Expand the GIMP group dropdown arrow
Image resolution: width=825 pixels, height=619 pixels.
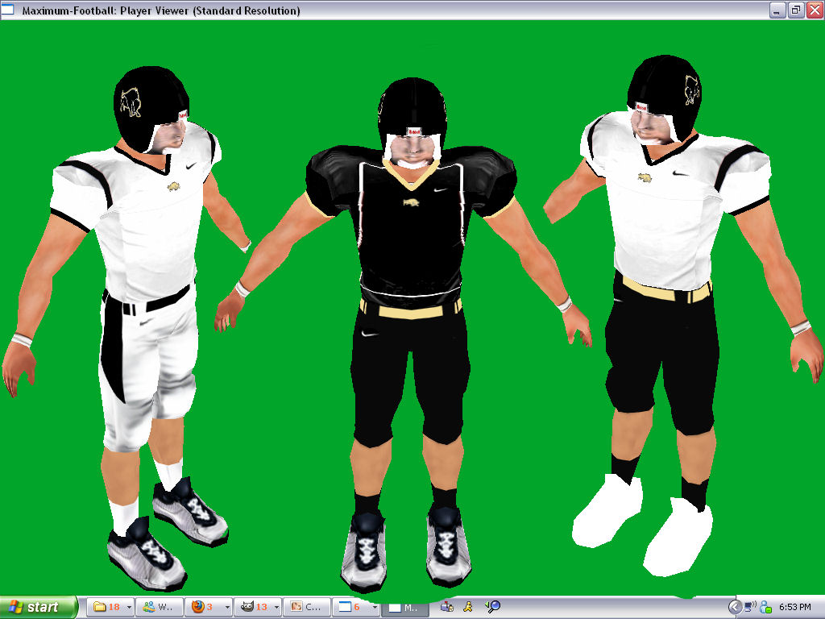pyautogui.click(x=276, y=607)
